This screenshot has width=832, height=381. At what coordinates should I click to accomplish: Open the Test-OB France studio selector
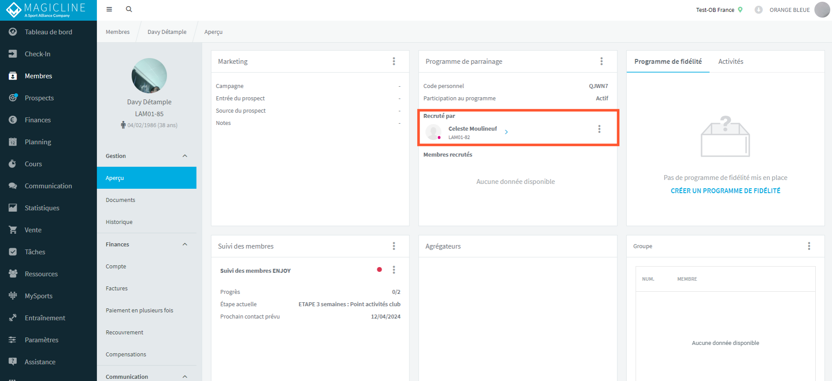pyautogui.click(x=719, y=10)
